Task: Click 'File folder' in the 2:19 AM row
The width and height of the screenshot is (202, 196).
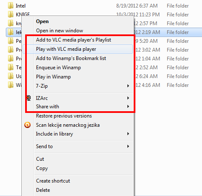Action: [x=178, y=32]
